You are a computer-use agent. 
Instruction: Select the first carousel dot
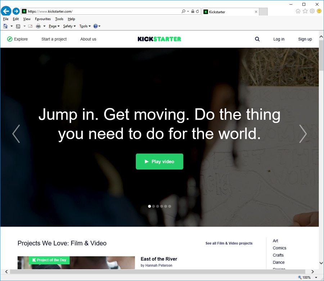coord(149,206)
